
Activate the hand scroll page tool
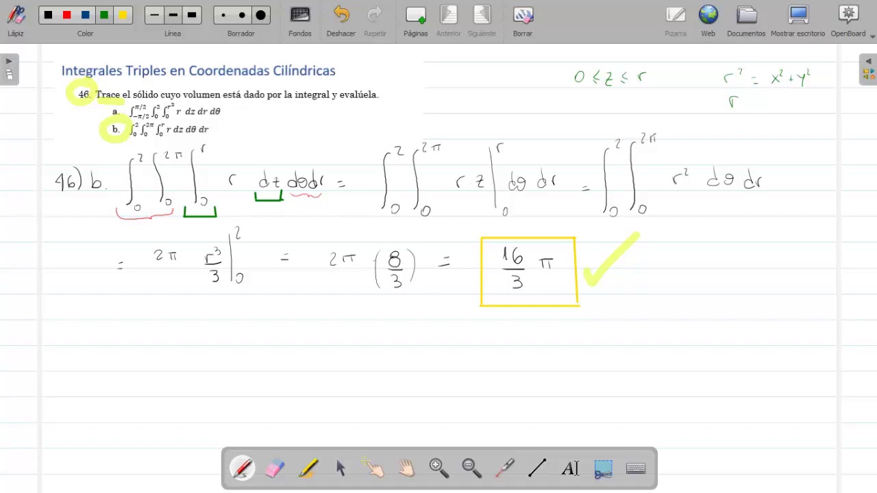(406, 468)
